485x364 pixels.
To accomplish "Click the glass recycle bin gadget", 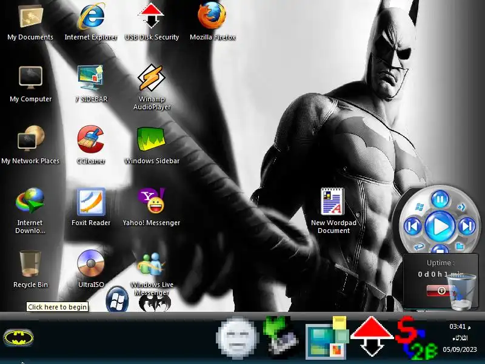I will point(461,292).
